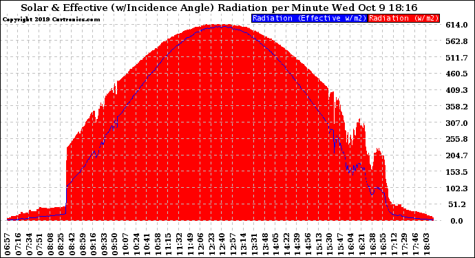This screenshot has width=475, height=258.
Task: Click the 358.2 y-axis value
Action: point(456,107)
